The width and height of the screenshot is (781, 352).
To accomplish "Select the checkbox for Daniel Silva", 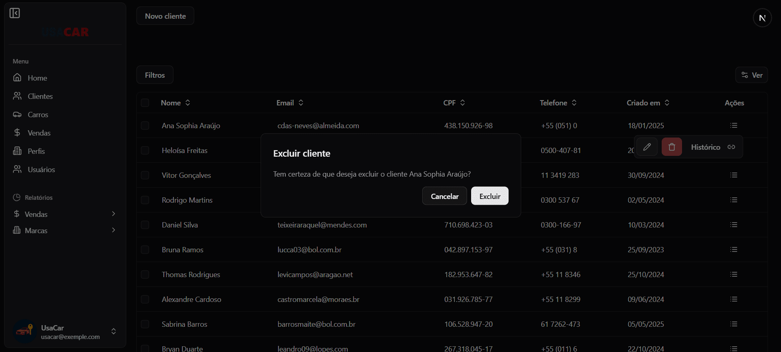I will [145, 225].
